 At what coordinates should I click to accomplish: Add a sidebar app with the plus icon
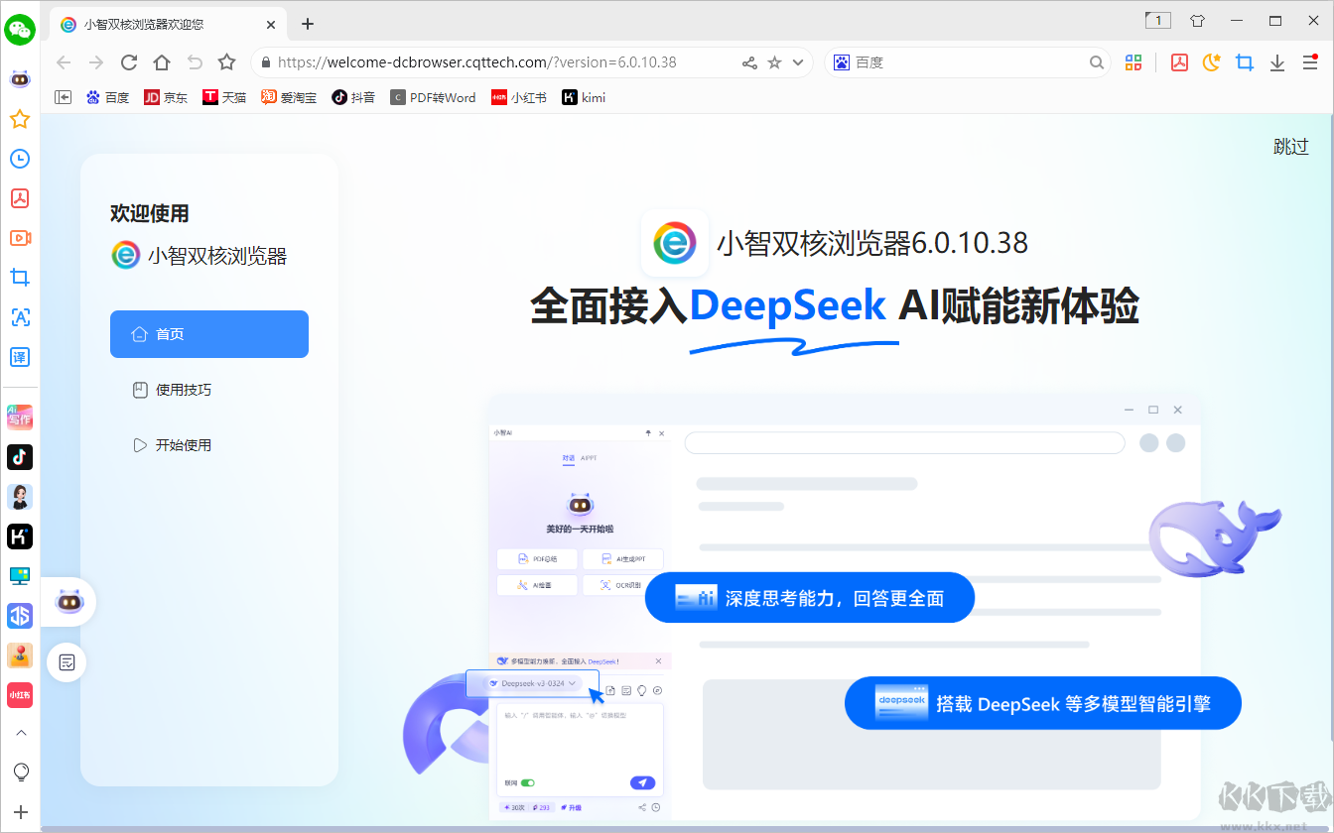coord(20,812)
